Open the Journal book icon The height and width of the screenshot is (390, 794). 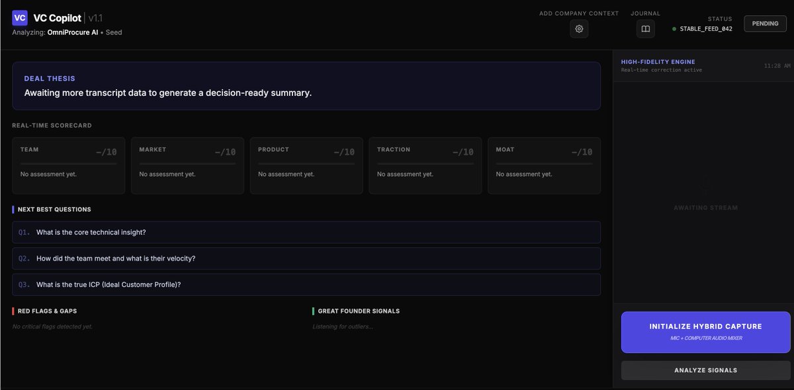click(x=645, y=28)
